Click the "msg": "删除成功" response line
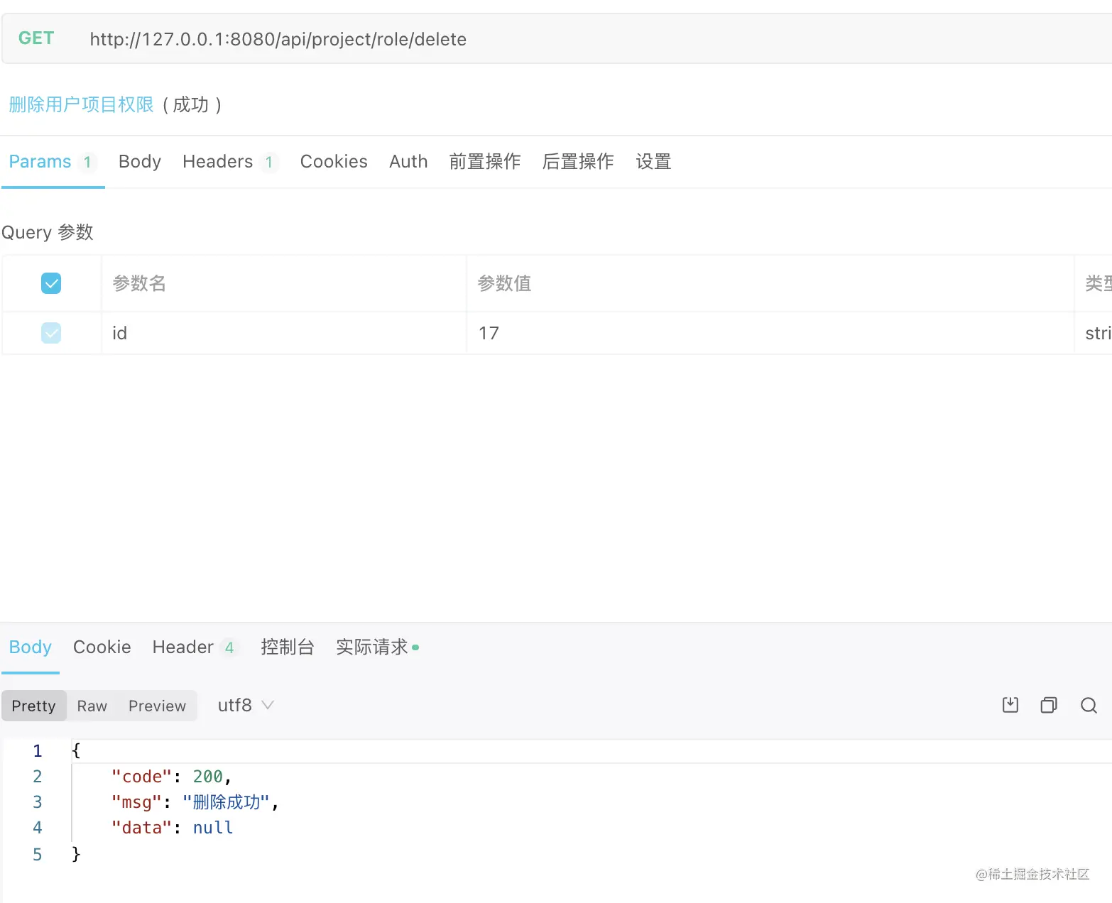Screen dimensions: 1112x903 (x=195, y=802)
